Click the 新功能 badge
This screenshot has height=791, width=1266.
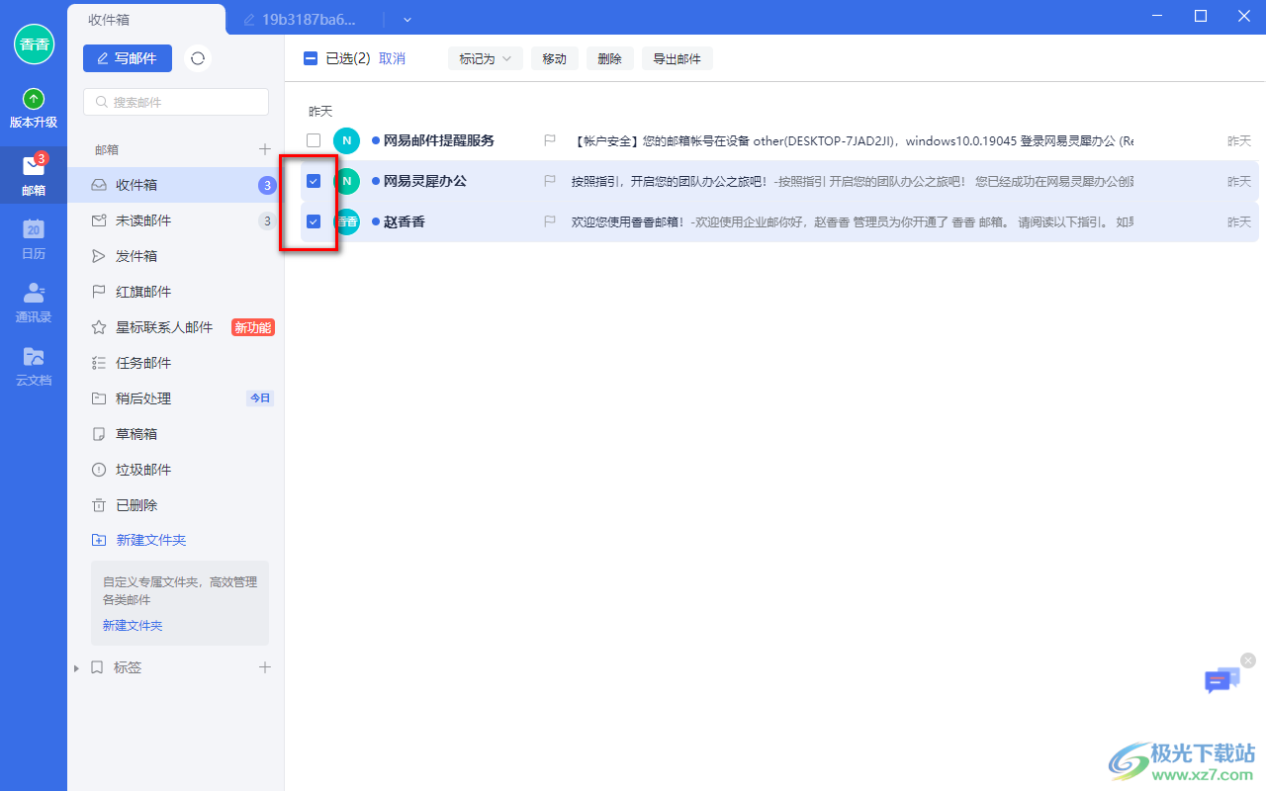point(252,327)
